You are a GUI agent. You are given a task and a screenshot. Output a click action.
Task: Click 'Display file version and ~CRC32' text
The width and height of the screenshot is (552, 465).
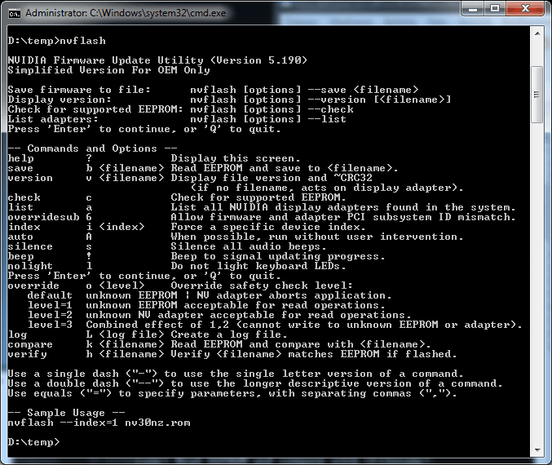coord(272,178)
